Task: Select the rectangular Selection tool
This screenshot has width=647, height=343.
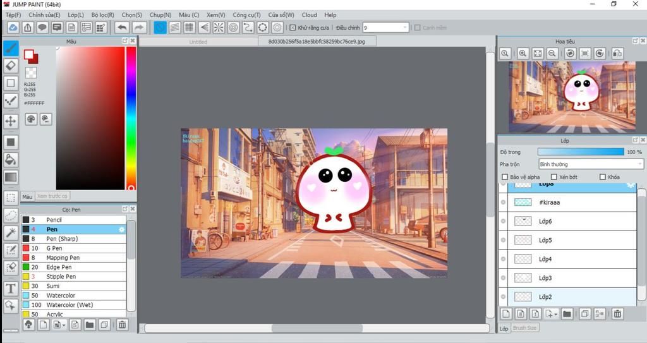Action: [11, 198]
